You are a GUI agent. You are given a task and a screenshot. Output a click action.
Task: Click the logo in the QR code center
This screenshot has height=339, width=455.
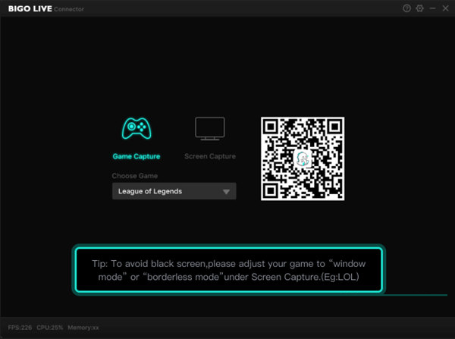(303, 159)
